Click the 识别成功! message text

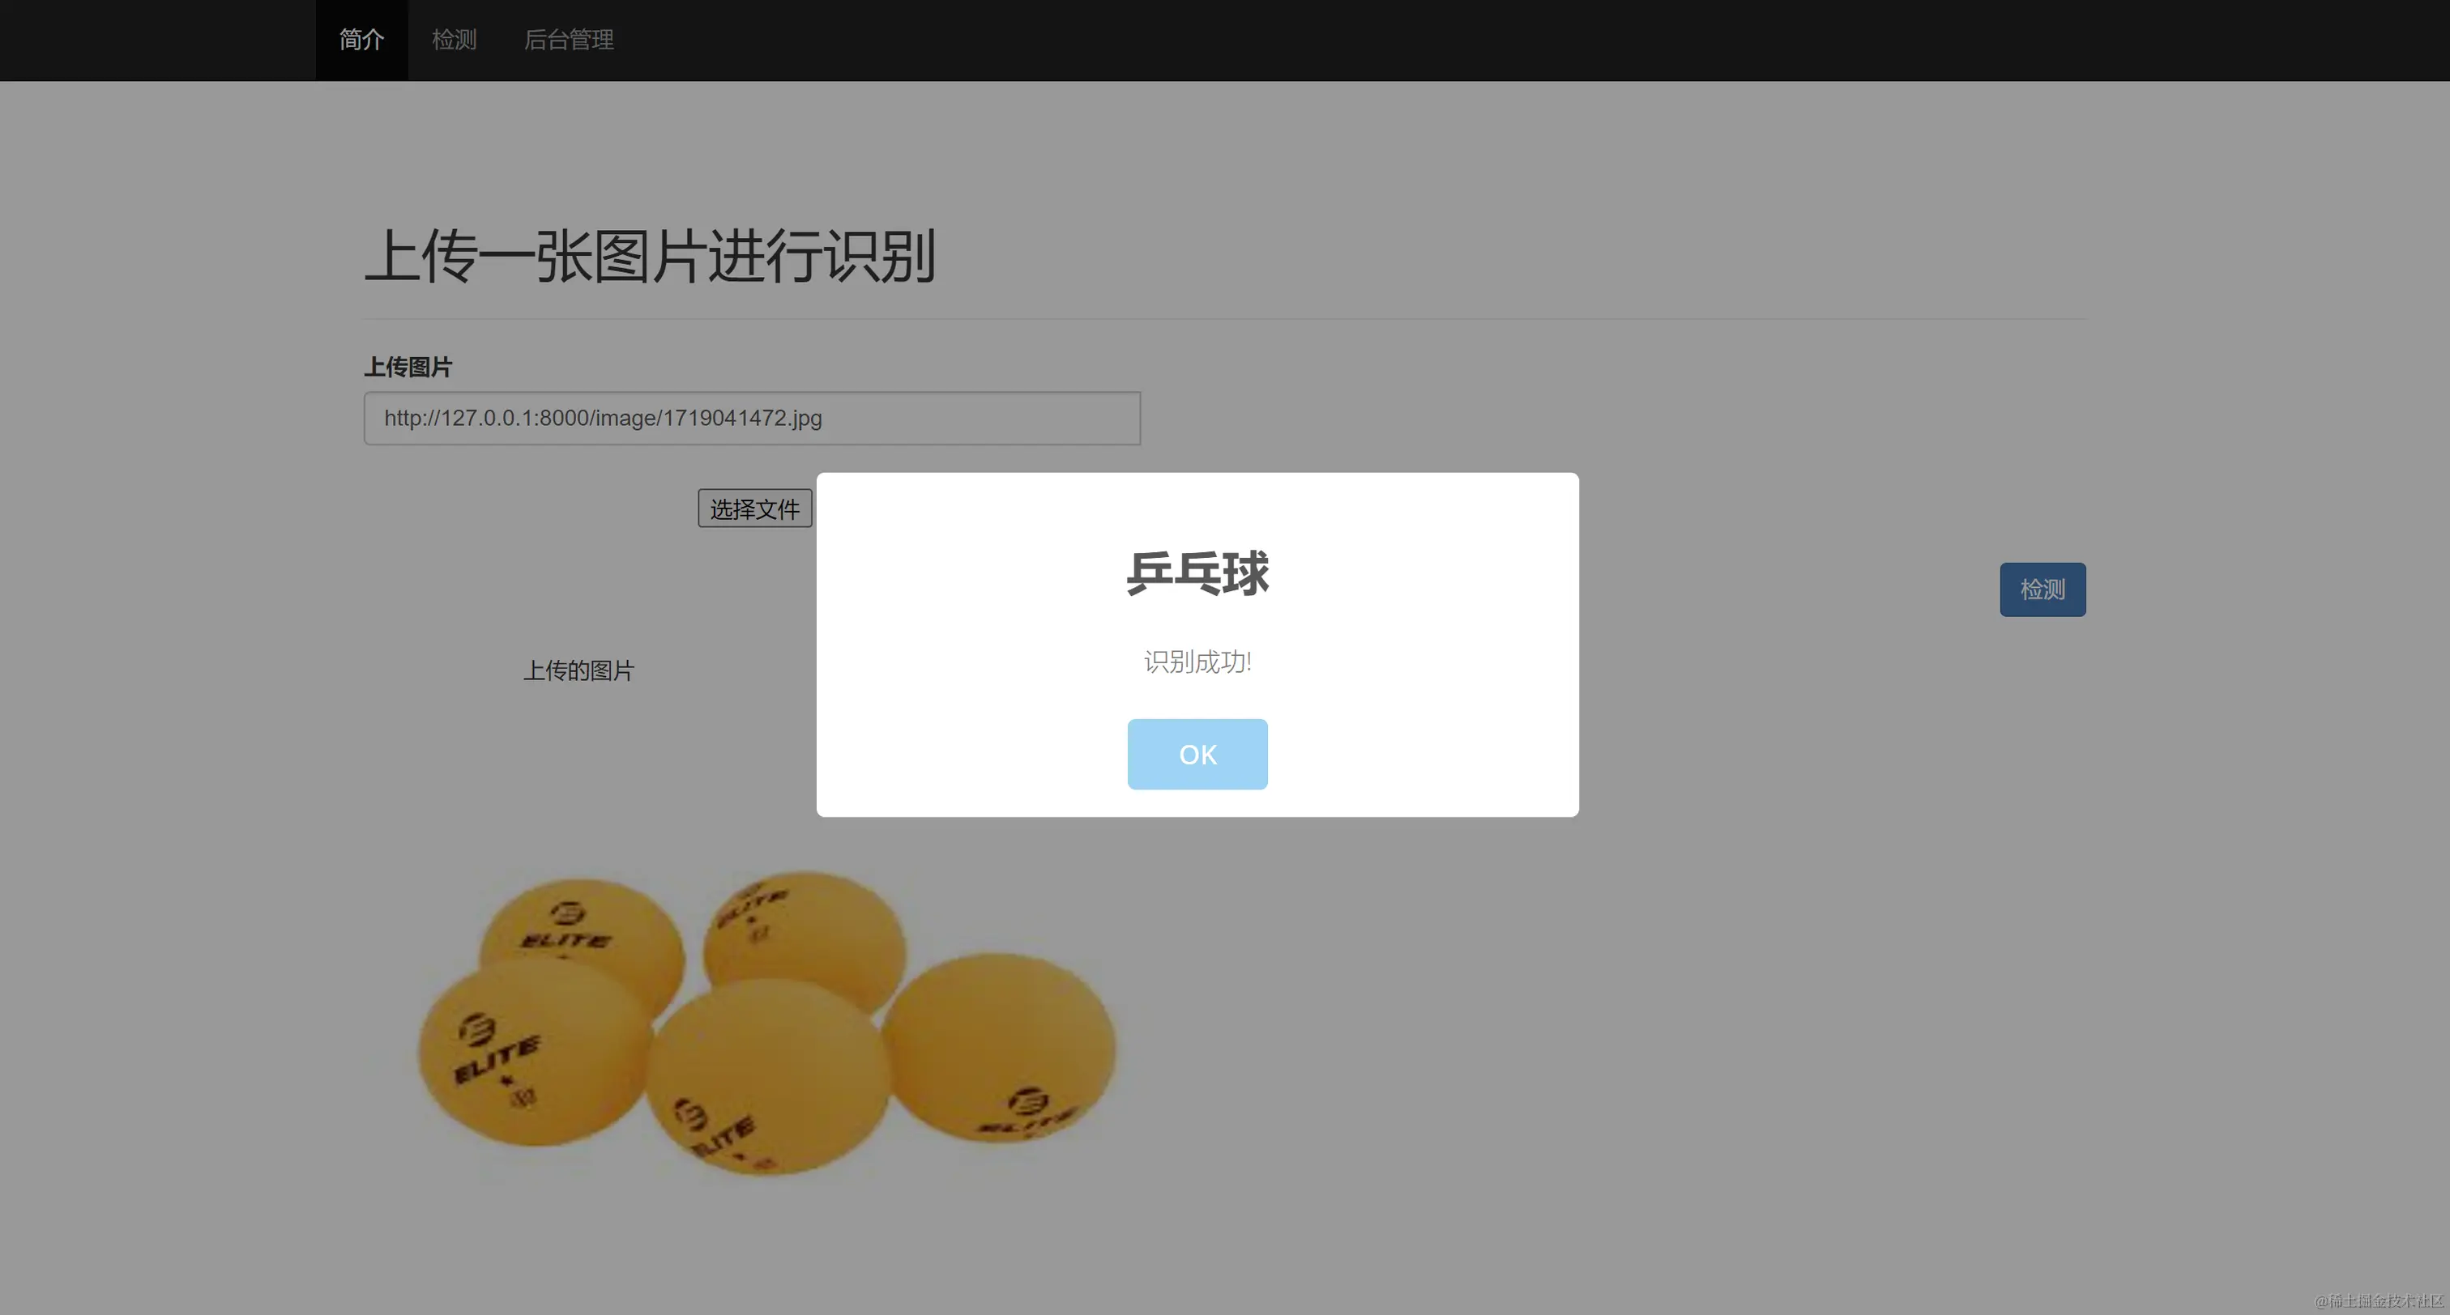click(x=1197, y=662)
